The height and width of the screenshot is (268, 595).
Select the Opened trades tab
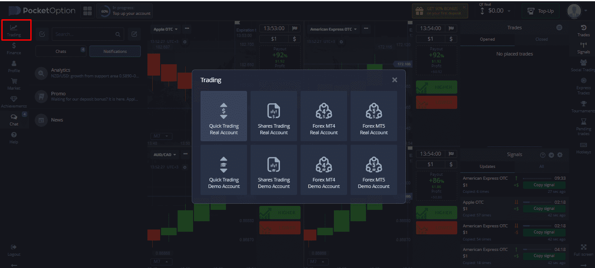[487, 39]
